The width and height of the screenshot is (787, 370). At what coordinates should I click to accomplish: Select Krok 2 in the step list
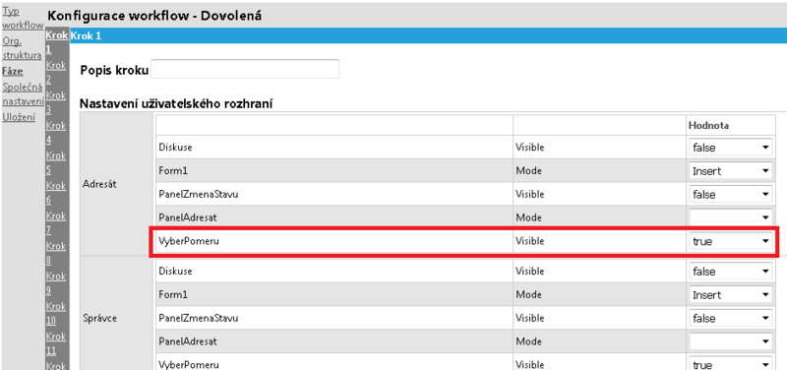pyautogui.click(x=56, y=72)
